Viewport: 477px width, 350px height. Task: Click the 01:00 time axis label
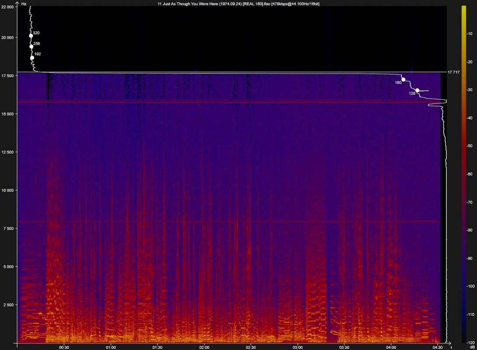point(111,347)
